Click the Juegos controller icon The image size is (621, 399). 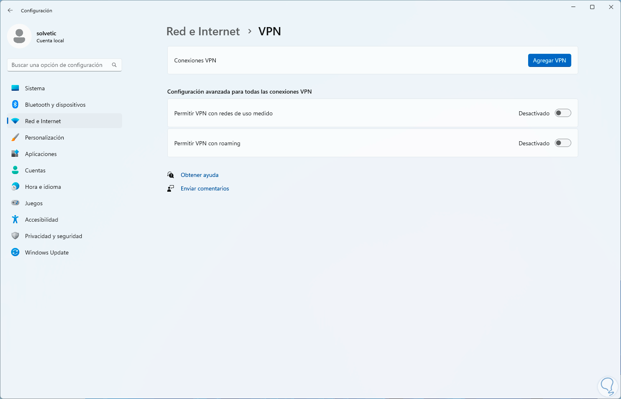(x=15, y=203)
